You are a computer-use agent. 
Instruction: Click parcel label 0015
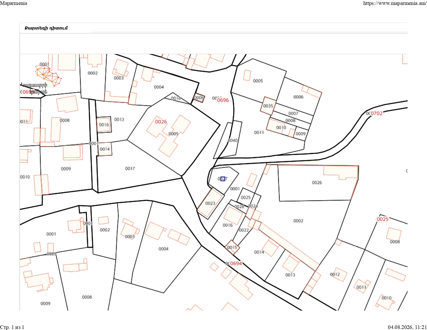point(232,247)
